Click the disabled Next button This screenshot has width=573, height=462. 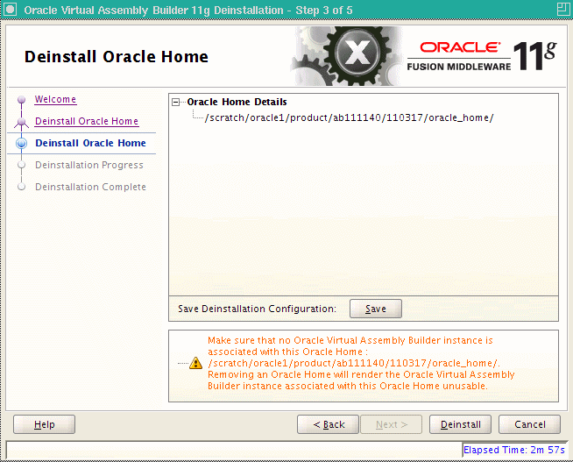coord(392,424)
